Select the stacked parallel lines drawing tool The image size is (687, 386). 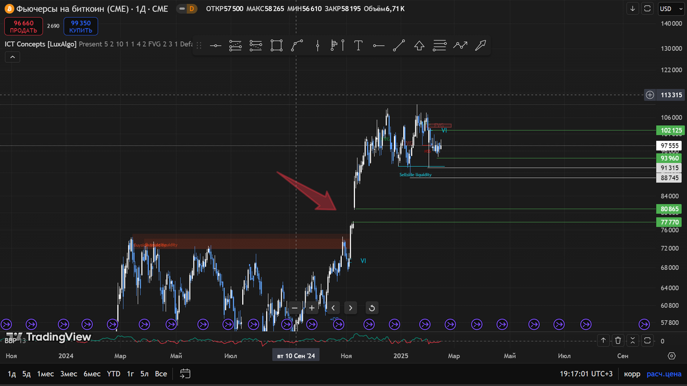click(440, 46)
